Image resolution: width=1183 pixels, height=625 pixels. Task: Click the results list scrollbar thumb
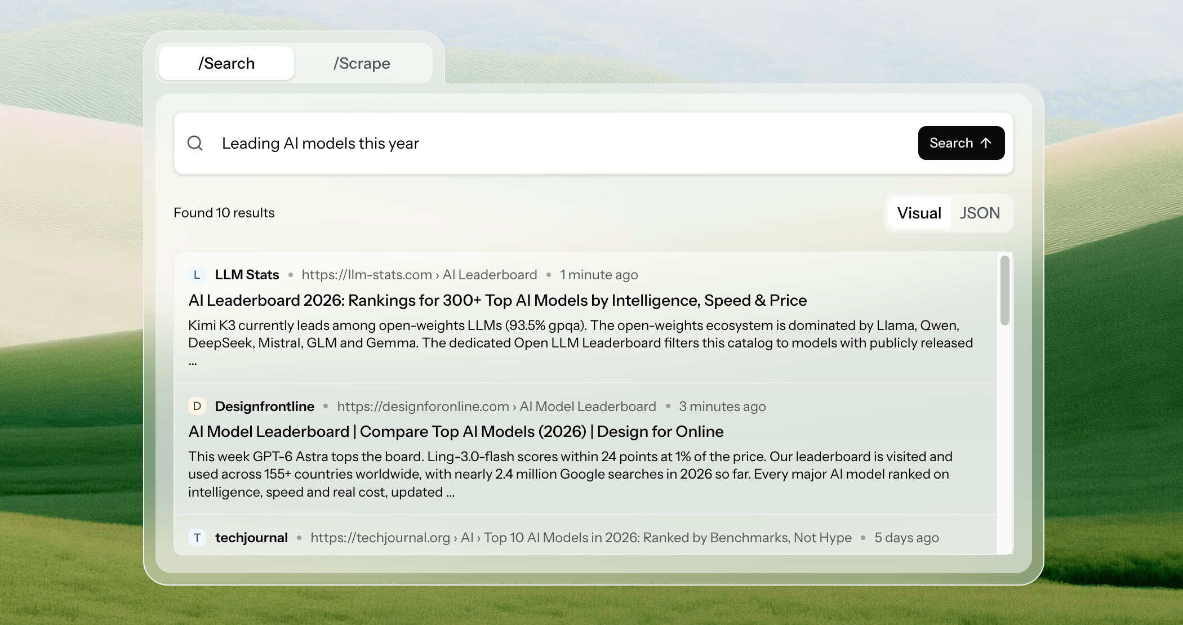click(1004, 291)
